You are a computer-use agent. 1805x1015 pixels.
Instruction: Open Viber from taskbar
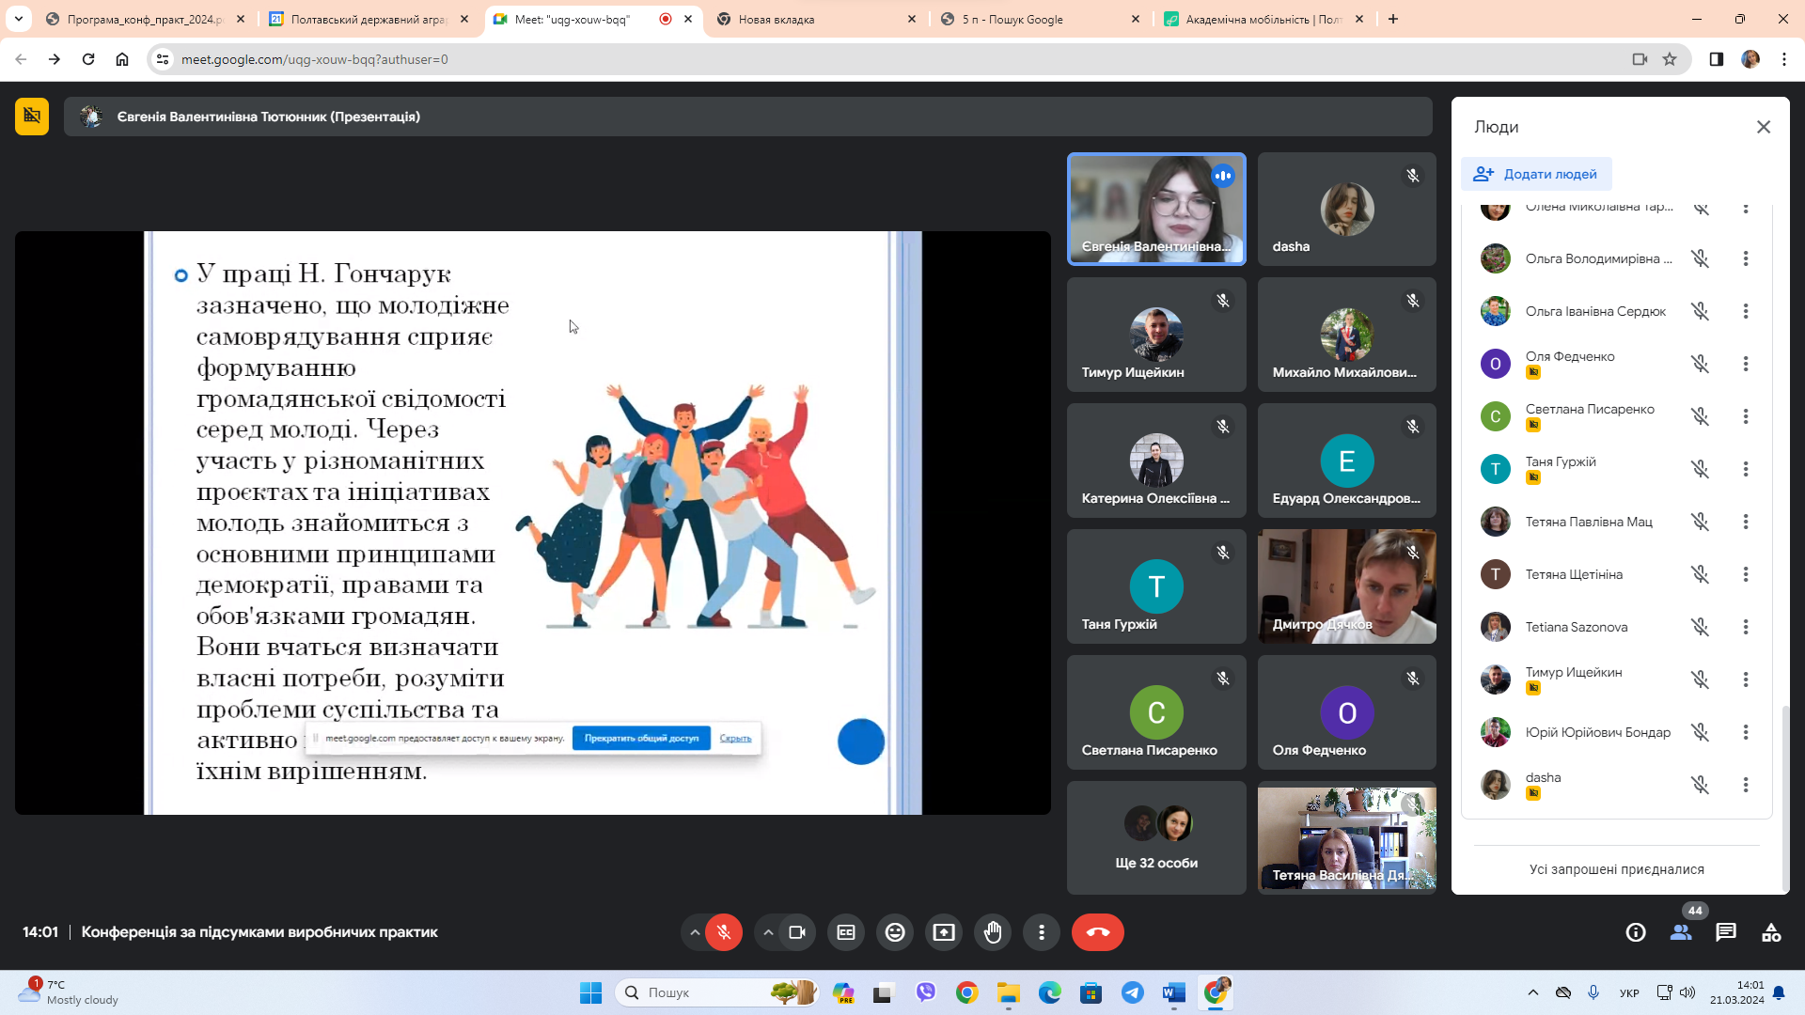click(926, 992)
